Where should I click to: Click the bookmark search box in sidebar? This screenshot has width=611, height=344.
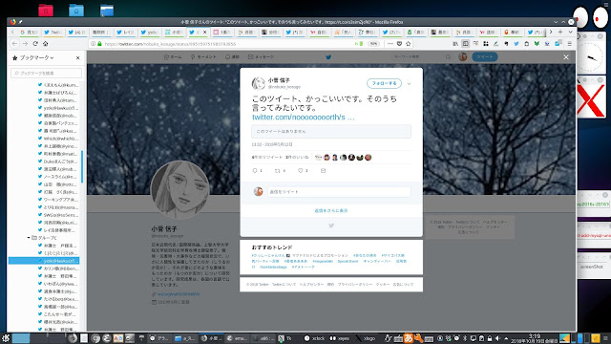point(47,73)
